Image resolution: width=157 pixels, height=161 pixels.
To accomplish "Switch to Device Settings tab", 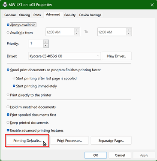I will 90,15.
